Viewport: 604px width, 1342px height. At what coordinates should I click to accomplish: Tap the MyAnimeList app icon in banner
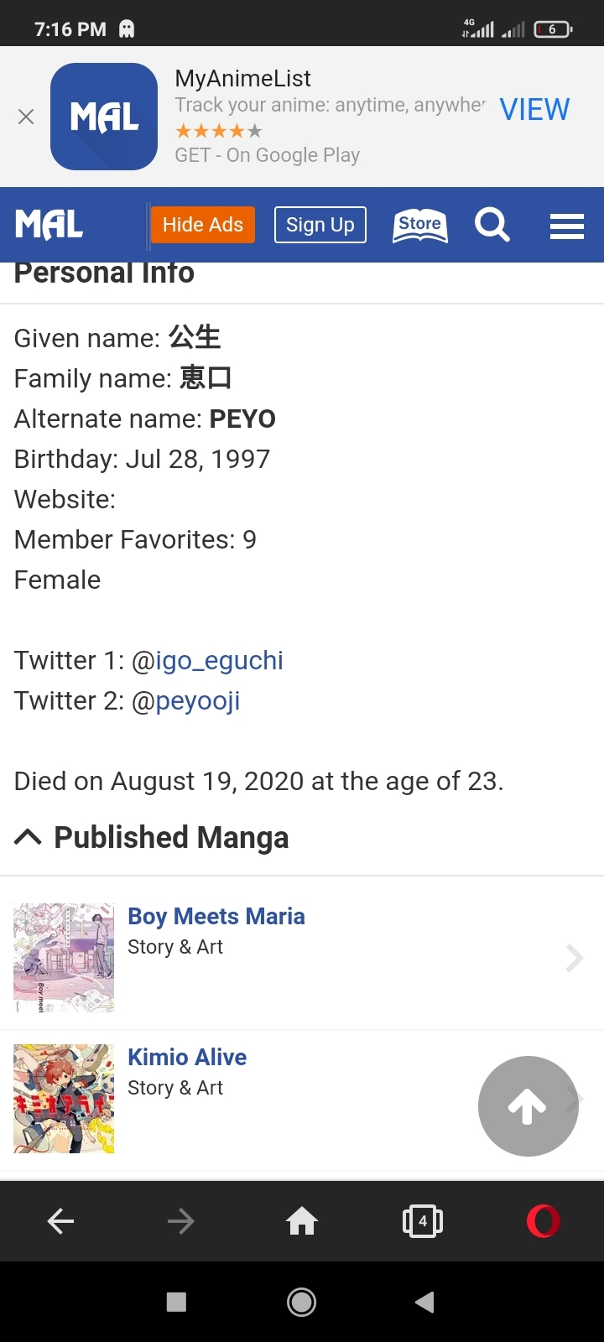(104, 117)
